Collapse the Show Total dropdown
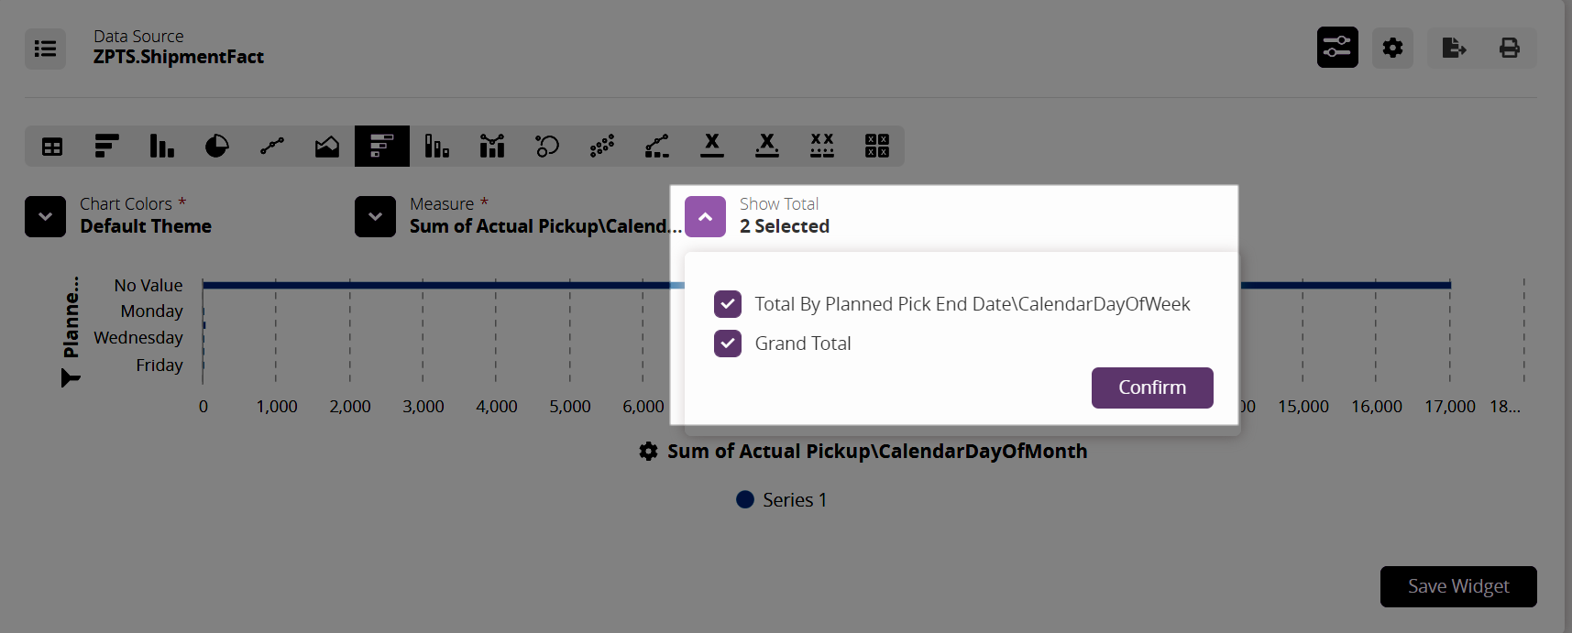The height and width of the screenshot is (633, 1572). 705,217
